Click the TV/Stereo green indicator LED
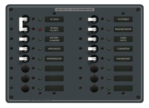149x108 pixels. [x=109, y=19]
